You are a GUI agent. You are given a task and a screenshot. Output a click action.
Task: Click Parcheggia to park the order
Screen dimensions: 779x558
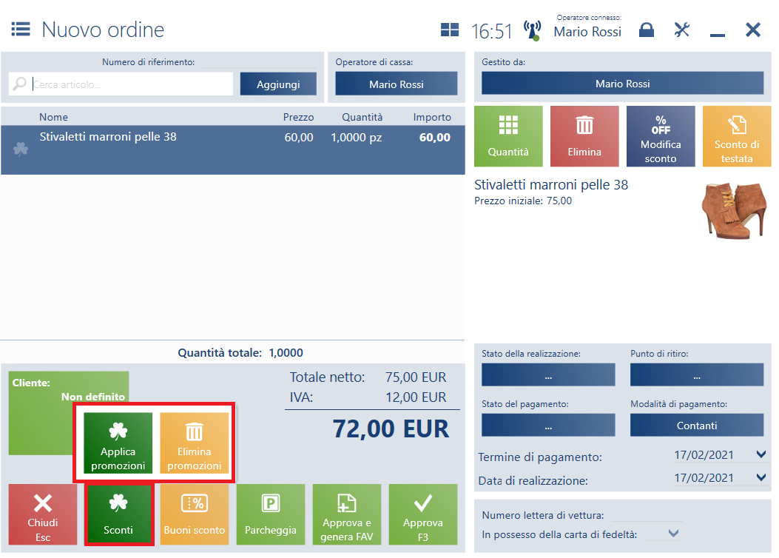click(x=271, y=515)
